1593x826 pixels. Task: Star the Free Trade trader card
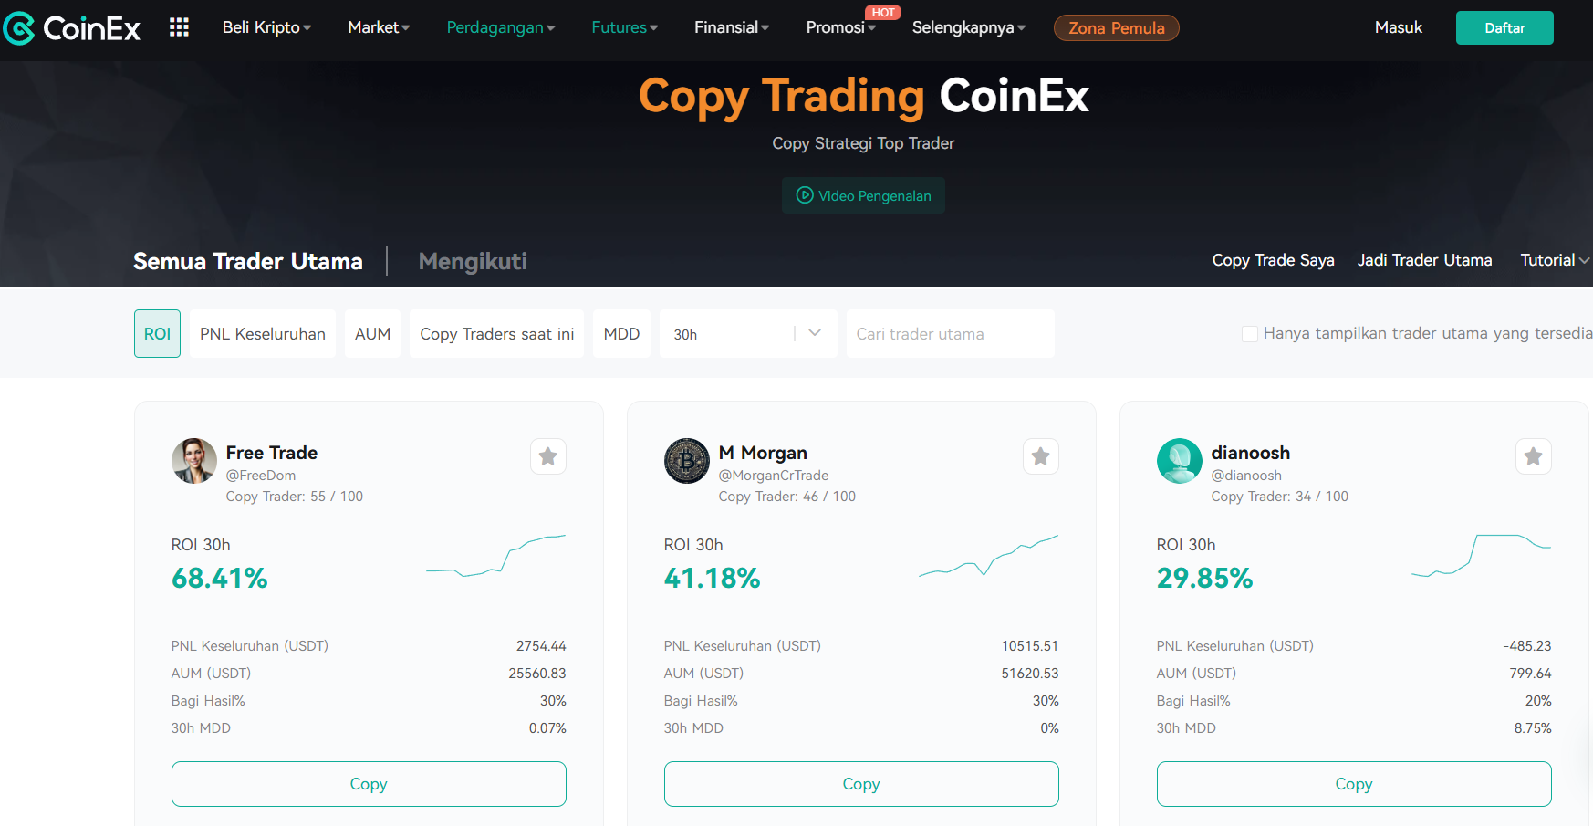pyautogui.click(x=547, y=456)
